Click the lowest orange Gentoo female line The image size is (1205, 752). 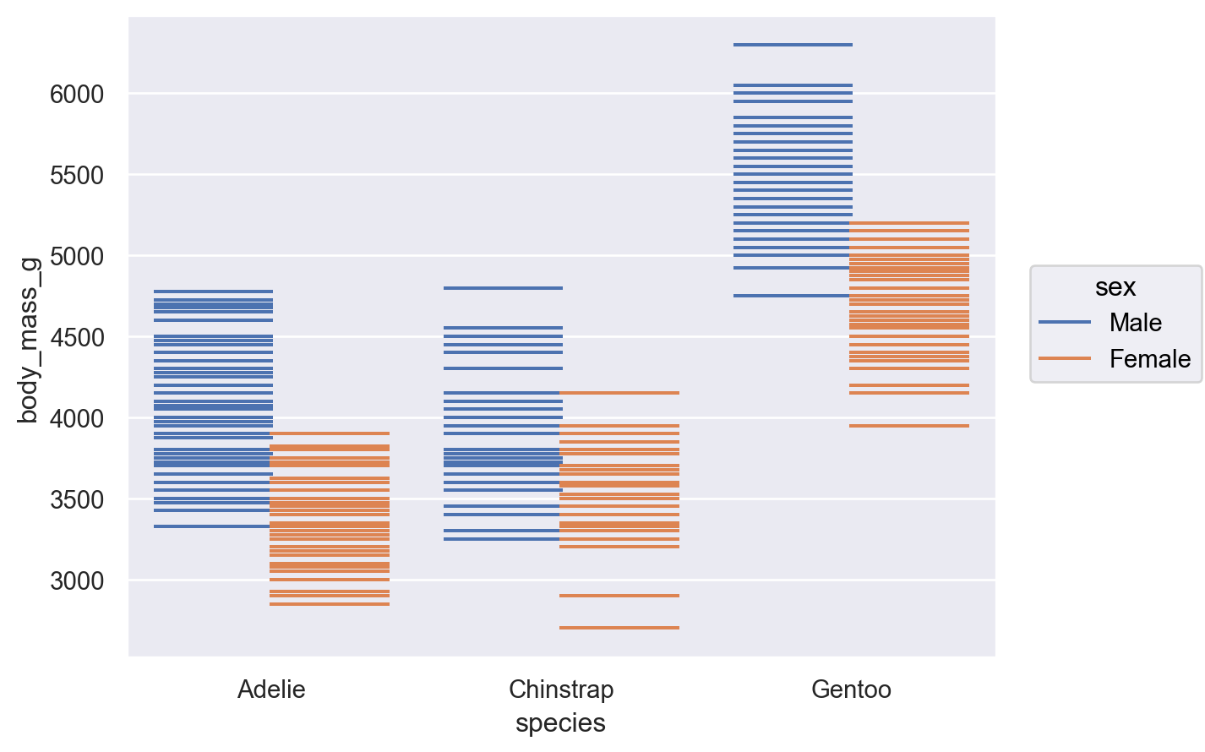click(909, 426)
